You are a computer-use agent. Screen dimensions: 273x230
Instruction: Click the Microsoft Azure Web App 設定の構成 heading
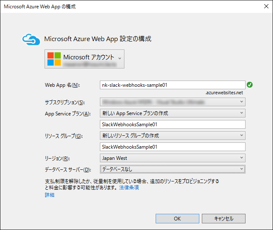coord(98,39)
